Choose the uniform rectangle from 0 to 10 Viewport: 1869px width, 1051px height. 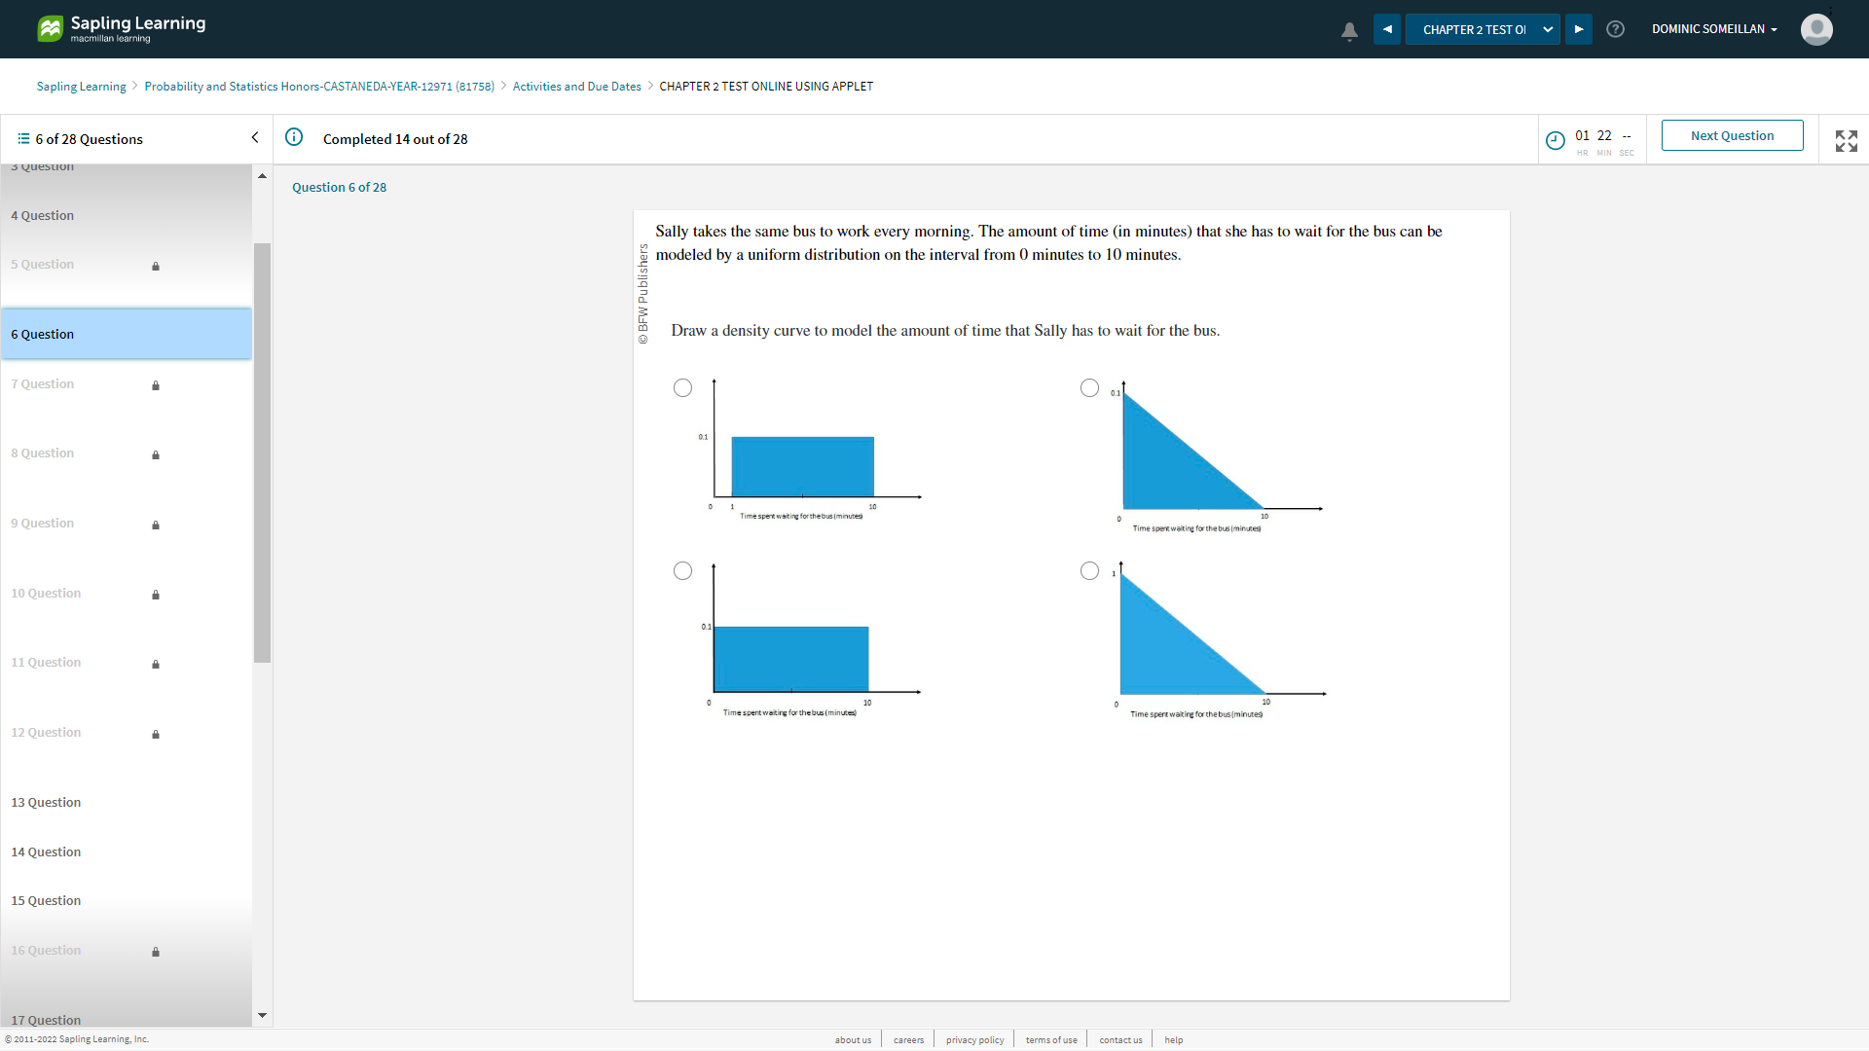682,570
